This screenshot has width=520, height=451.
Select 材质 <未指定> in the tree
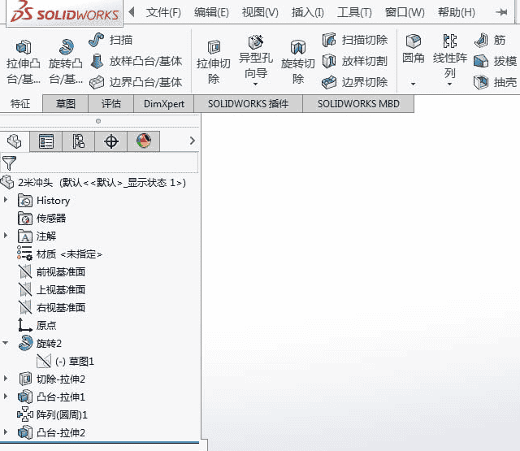tap(59, 254)
